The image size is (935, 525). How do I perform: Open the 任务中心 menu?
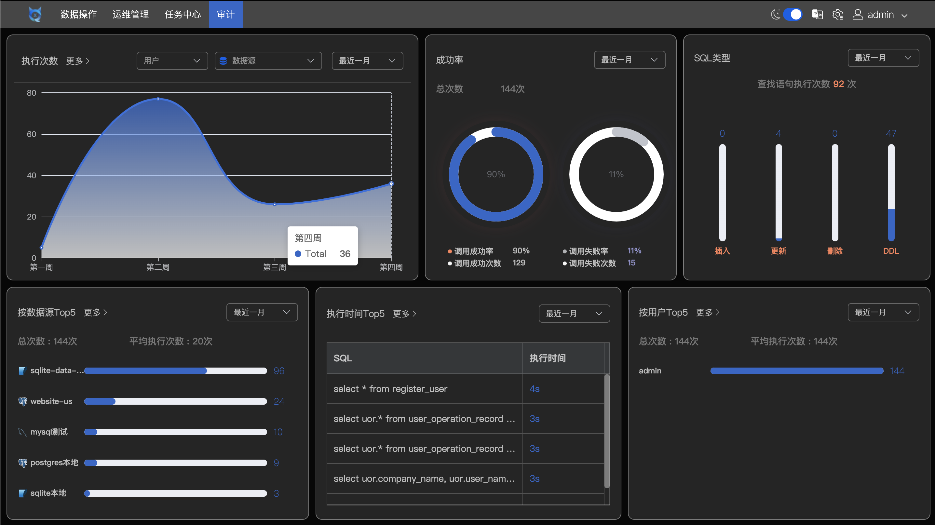(183, 14)
